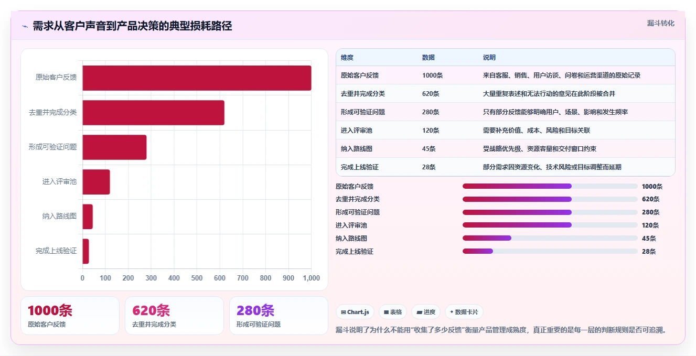This screenshot has height=356, width=696.
Task: Click the 去重并完成分类 progress bar
Action: (550, 199)
